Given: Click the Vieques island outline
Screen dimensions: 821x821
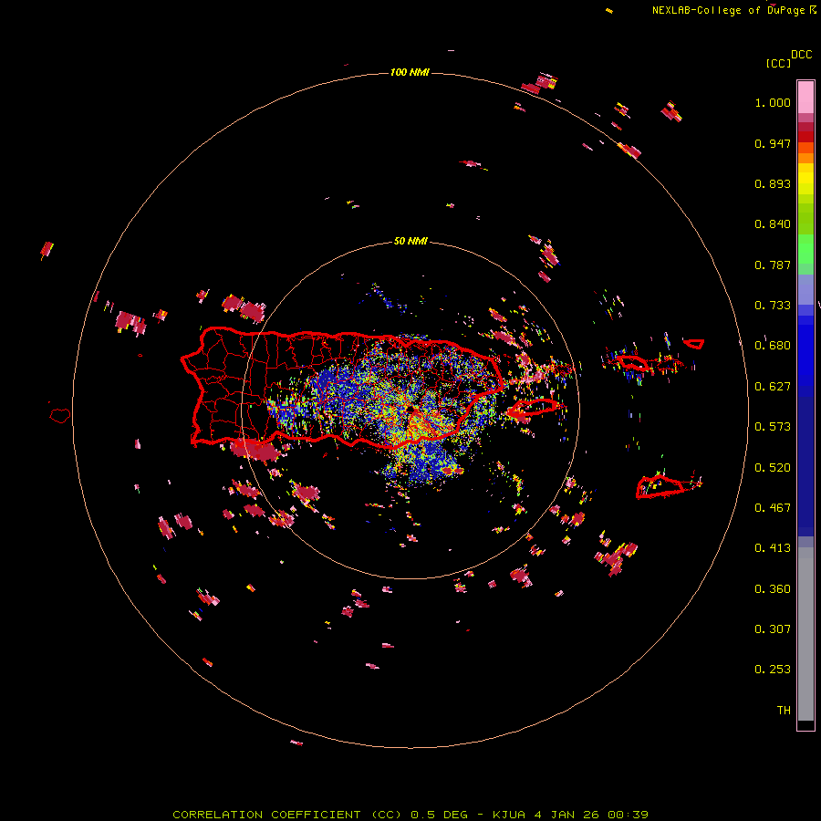Looking at the screenshot, I should coord(533,408).
